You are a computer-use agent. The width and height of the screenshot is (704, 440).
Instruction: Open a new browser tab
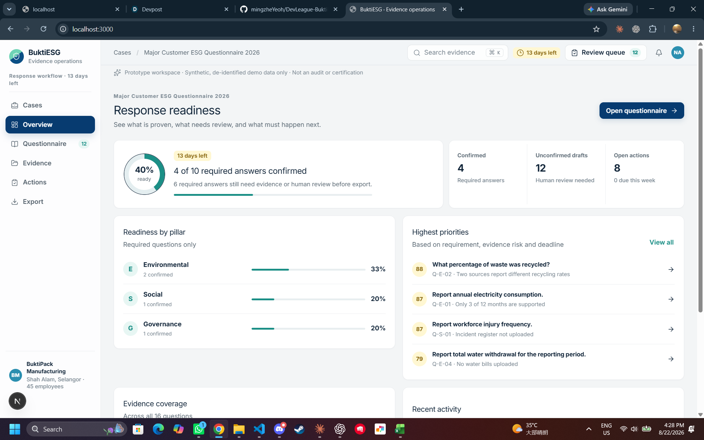point(461,9)
